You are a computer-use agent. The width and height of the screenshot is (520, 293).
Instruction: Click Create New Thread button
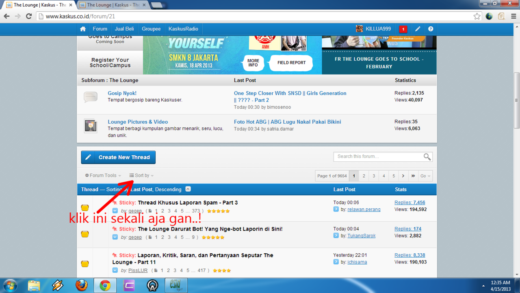[118, 157]
